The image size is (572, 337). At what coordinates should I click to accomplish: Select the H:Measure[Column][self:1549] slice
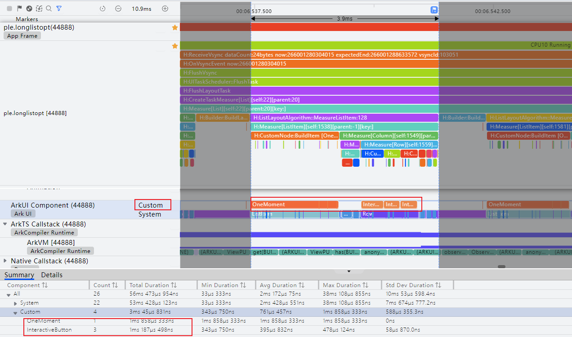coord(389,136)
